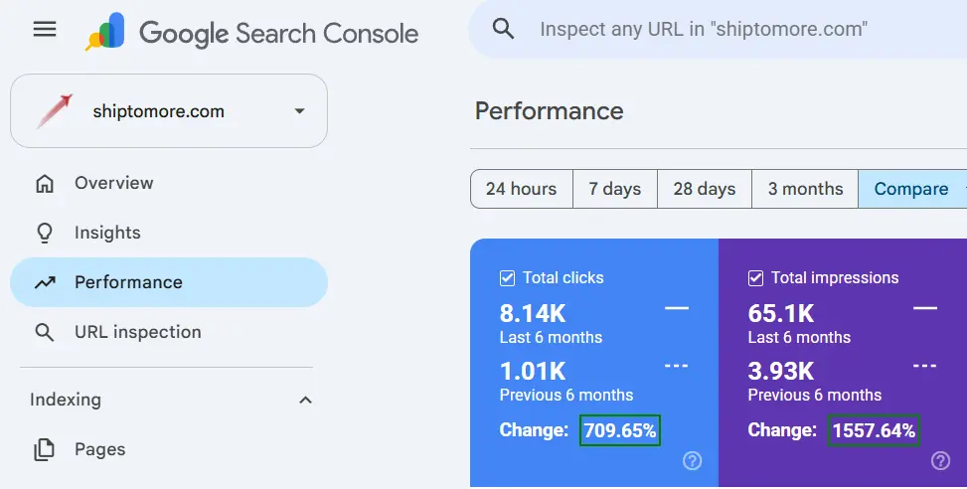Click Previous 6 months label on impressions card
This screenshot has height=489, width=967.
[x=815, y=395]
